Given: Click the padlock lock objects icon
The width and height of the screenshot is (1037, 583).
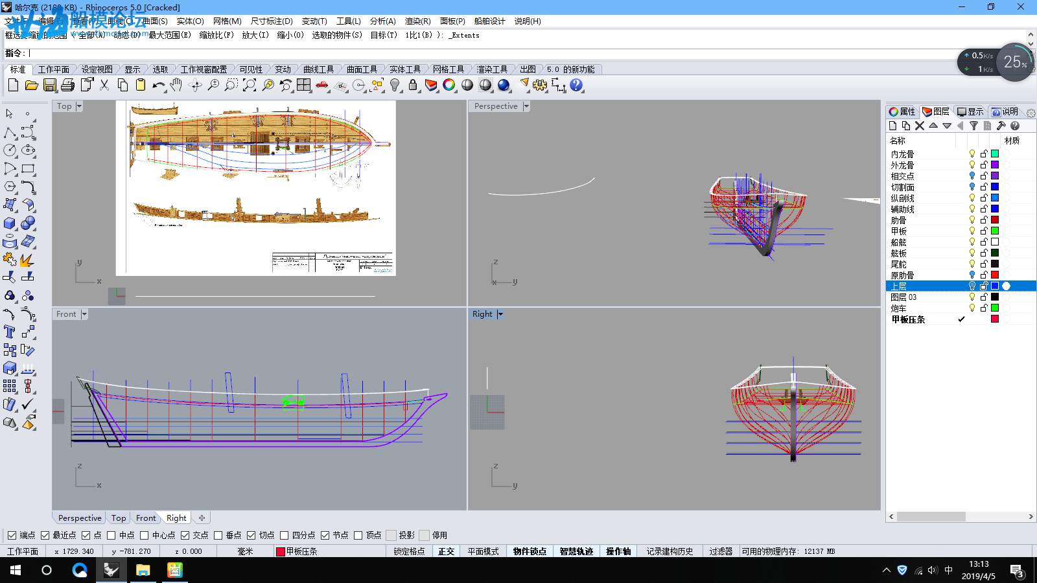Looking at the screenshot, I should coord(413,85).
